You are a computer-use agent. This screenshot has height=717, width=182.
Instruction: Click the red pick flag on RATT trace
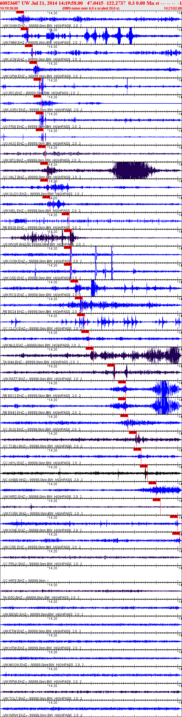[111, 365]
